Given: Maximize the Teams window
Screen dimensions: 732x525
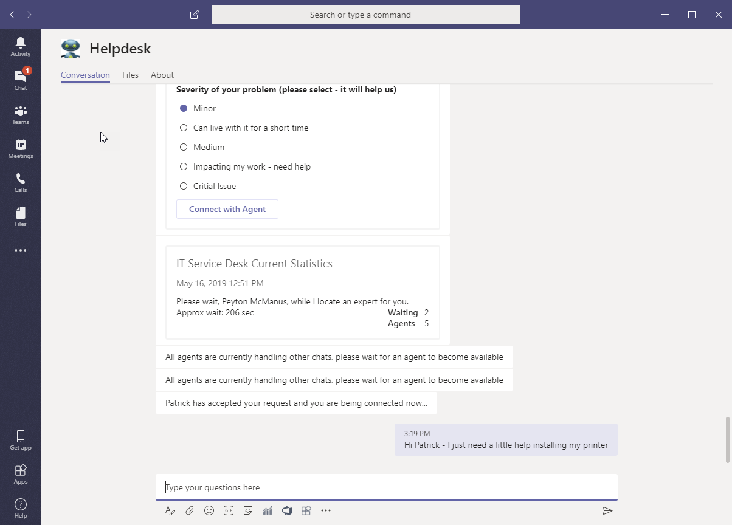Looking at the screenshot, I should pyautogui.click(x=692, y=15).
